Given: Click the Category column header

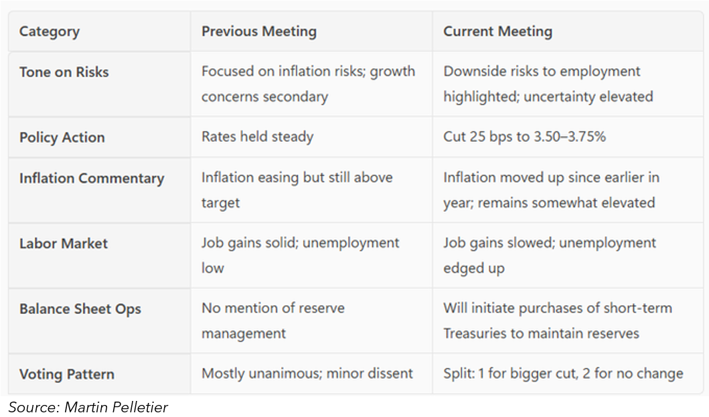Looking at the screenshot, I should coord(50,31).
